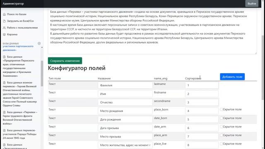Click the Корзина trash icon
This screenshot has height=149, width=265.
pyautogui.click(x=5, y=34)
